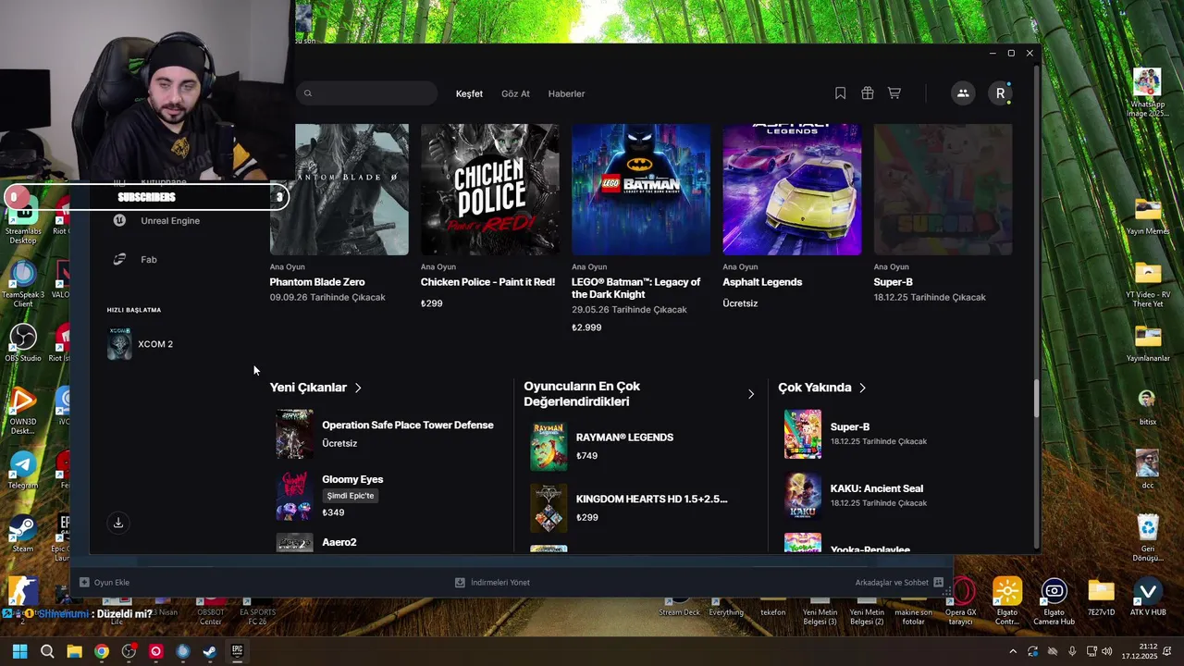Open the Unreal Engine sidebar label
This screenshot has height=666, width=1184.
point(170,220)
